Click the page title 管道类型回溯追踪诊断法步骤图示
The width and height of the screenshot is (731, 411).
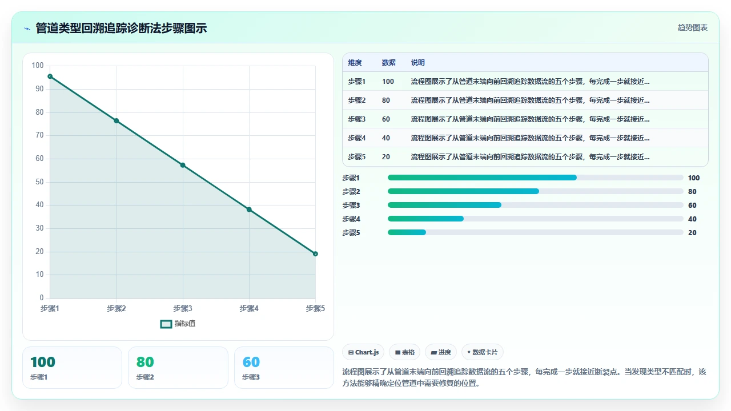coord(121,29)
